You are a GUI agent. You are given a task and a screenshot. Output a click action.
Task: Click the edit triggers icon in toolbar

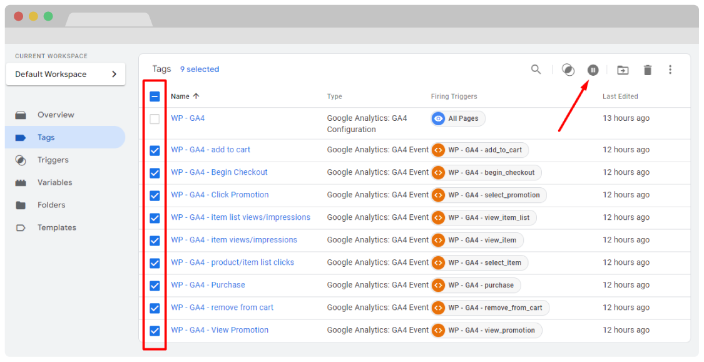568,70
